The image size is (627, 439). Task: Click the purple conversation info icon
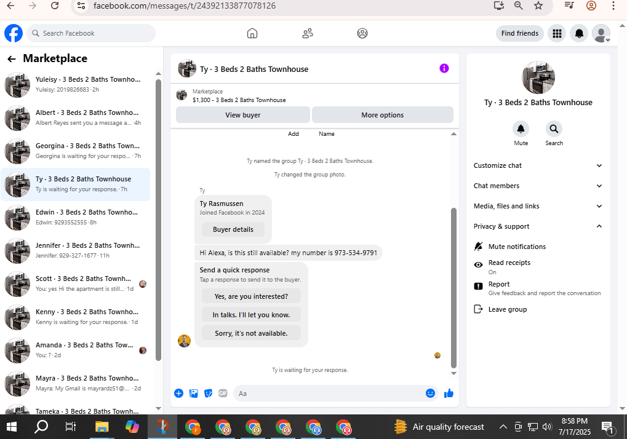click(444, 68)
